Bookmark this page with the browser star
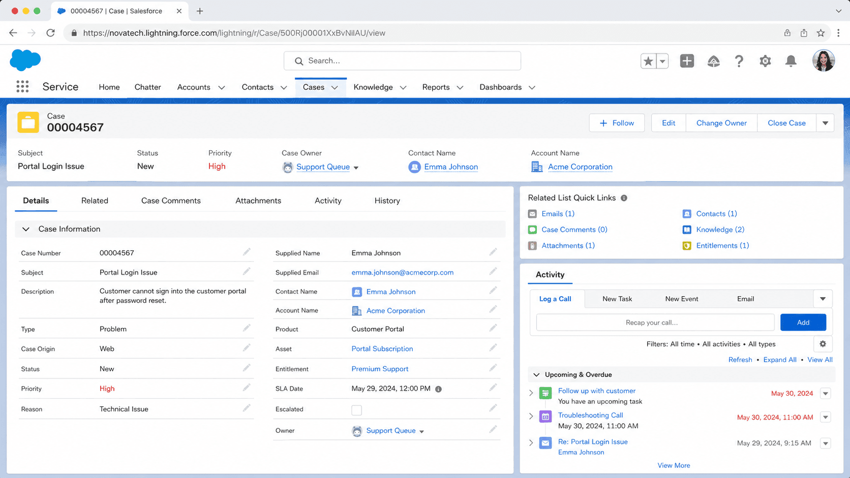 pyautogui.click(x=821, y=33)
